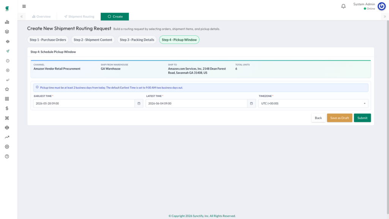The height and width of the screenshot is (219, 389).
Task: Collapse tabs using left double chevron
Action: pos(22,17)
